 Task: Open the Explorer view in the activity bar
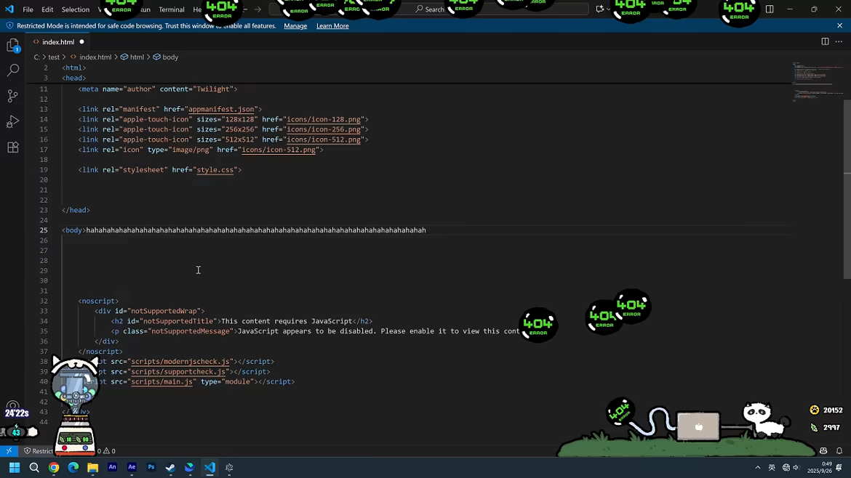coord(13,45)
